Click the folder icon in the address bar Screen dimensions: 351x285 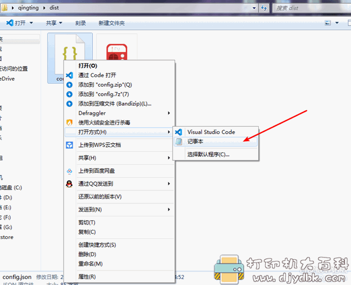4,8
